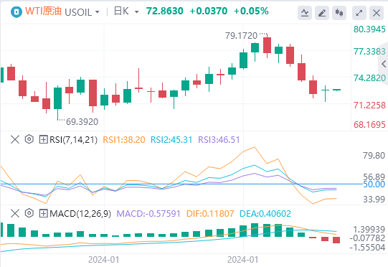Screen dimensions: 388x267
Task: Click price axis label 71.2258
Action: click(x=369, y=106)
